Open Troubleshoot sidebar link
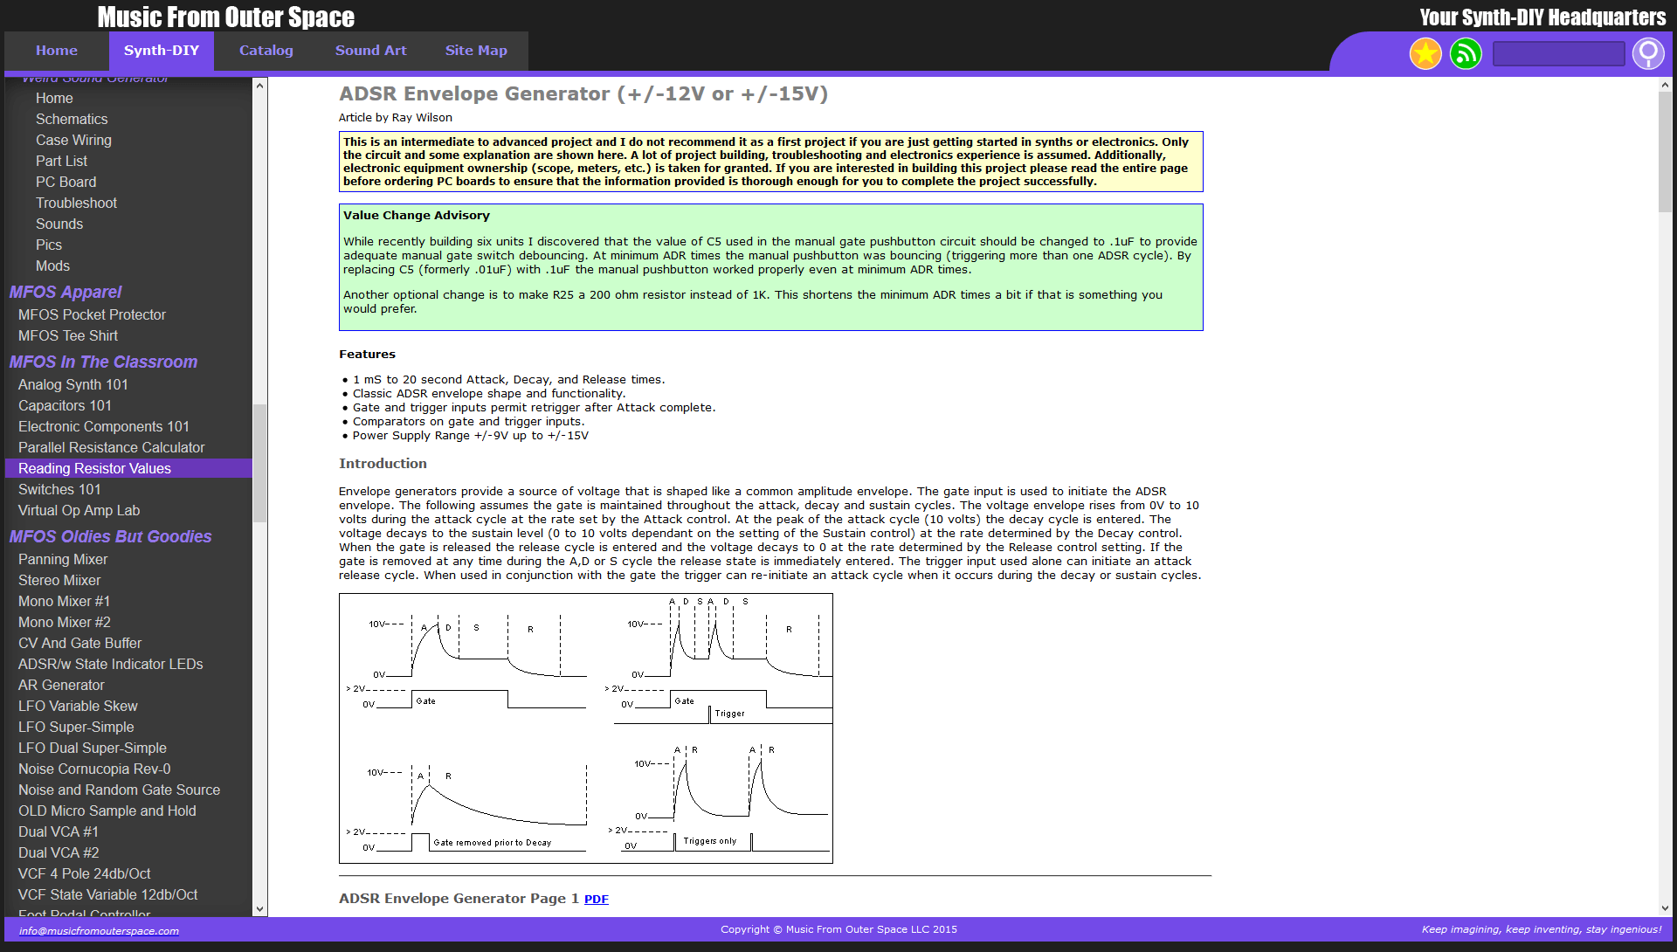Viewport: 1677px width, 952px height. pyautogui.click(x=76, y=203)
